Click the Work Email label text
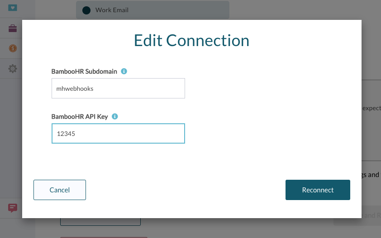This screenshot has width=381, height=238. pos(112,10)
